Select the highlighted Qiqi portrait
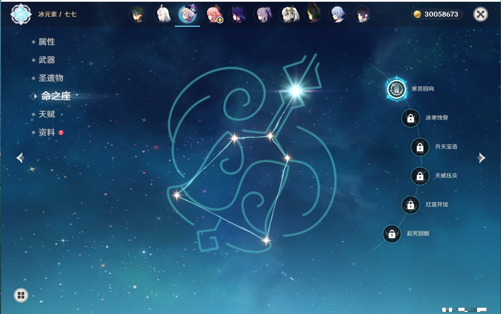The width and height of the screenshot is (501, 314). (x=188, y=14)
